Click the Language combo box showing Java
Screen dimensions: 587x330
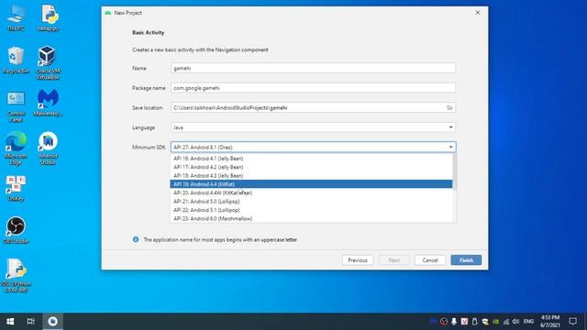tap(313, 127)
